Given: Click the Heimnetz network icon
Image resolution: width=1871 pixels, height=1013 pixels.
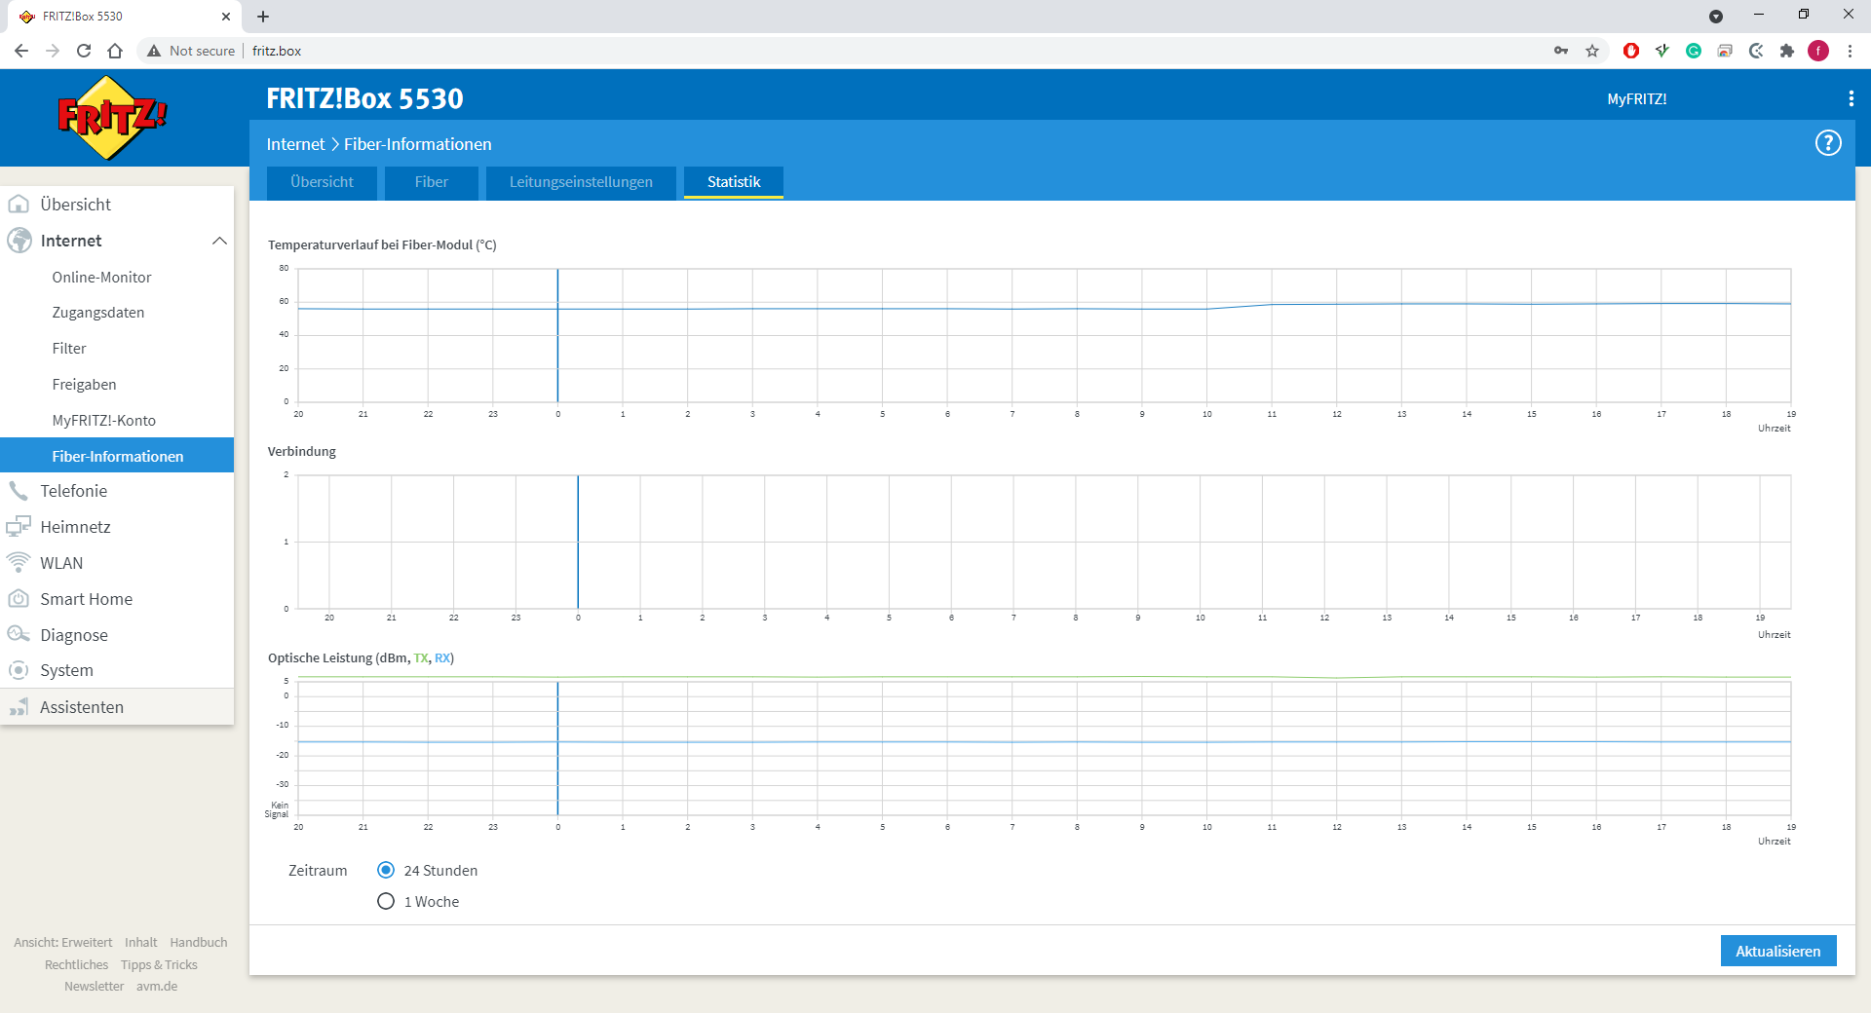Looking at the screenshot, I should [19, 527].
